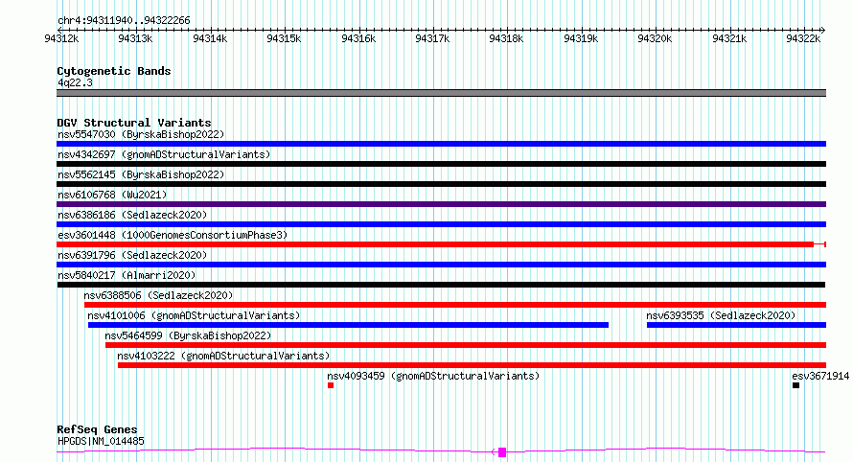Open esv3601448 (1000GenomesConsortiumPhase3) label

click(173, 235)
